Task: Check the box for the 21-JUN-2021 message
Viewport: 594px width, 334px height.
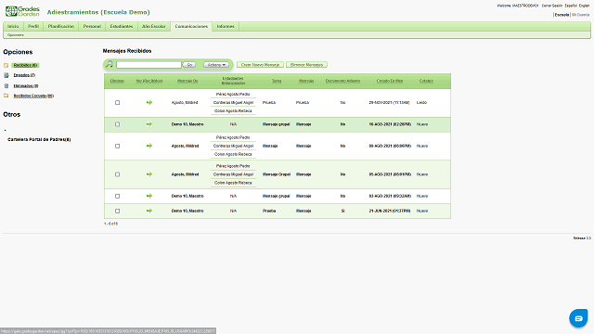Action: coord(118,211)
